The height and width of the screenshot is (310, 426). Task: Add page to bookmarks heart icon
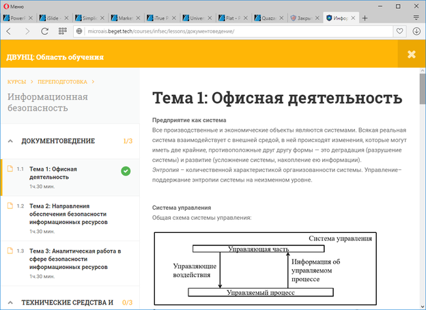[x=399, y=31]
